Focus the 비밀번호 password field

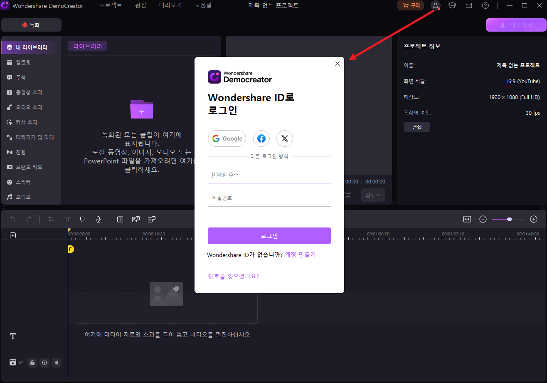[269, 198]
